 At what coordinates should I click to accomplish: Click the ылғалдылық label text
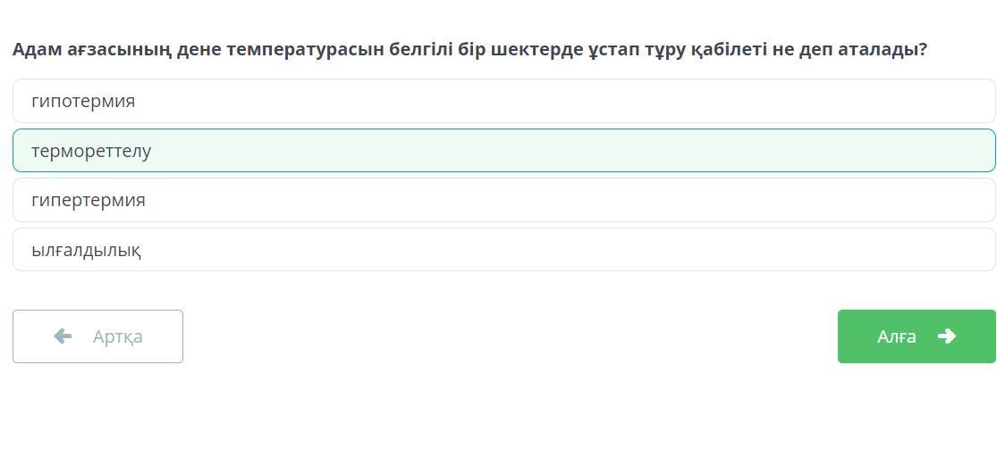click(86, 250)
